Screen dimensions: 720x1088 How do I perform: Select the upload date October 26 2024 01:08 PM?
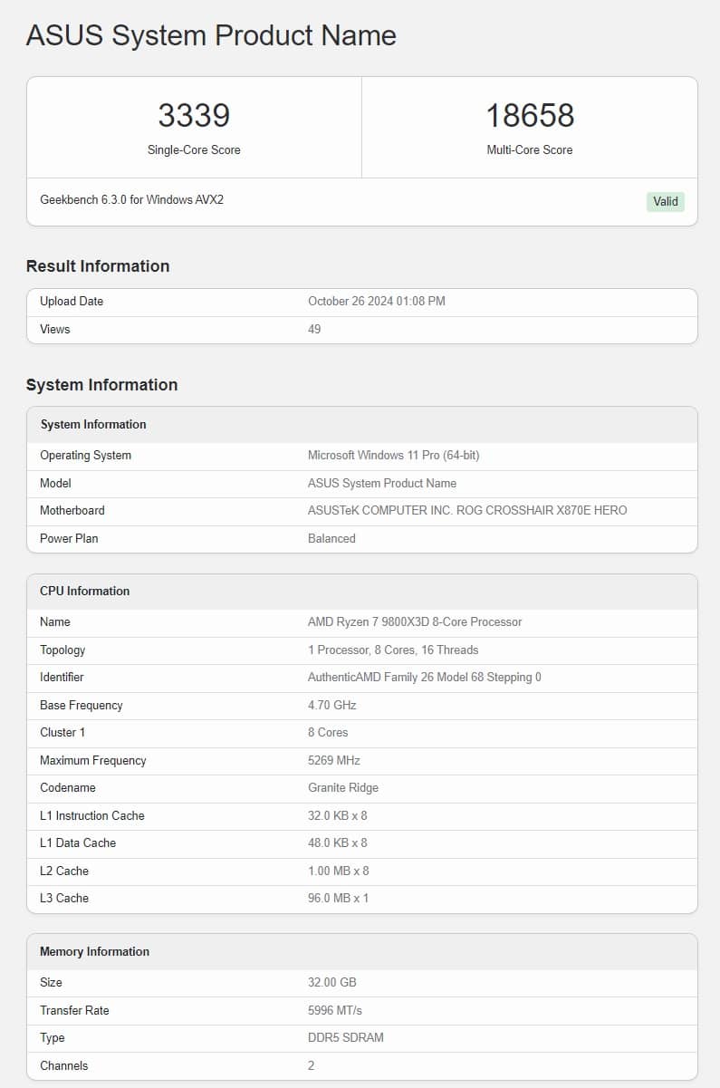pos(377,301)
